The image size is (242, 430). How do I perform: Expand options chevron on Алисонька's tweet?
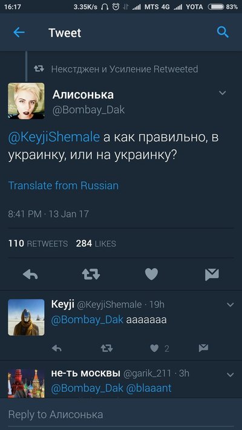223,93
